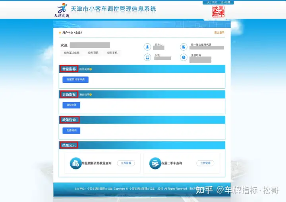Click the 结果公示 section heading
The height and width of the screenshot is (202, 286).
point(69,145)
